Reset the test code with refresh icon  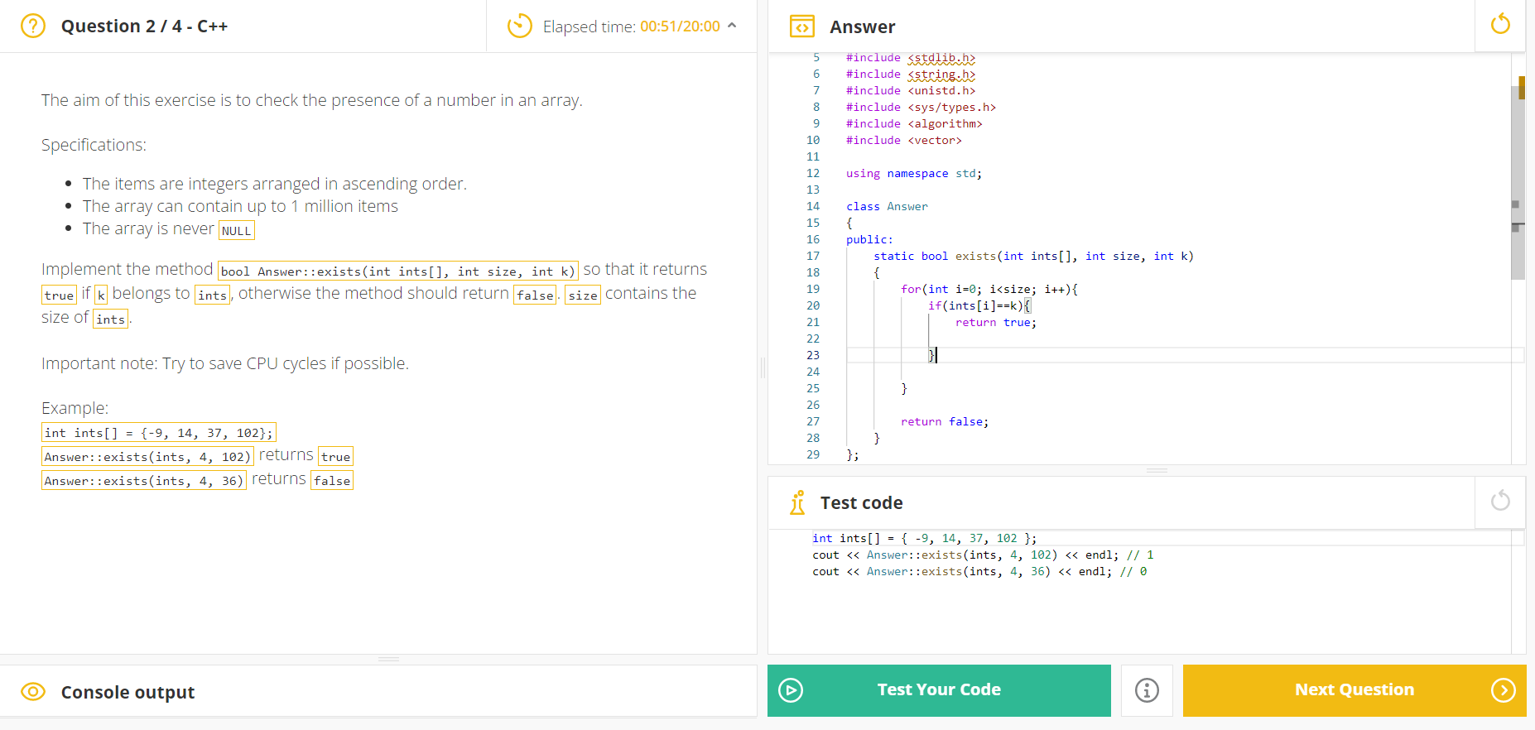pyautogui.click(x=1500, y=501)
